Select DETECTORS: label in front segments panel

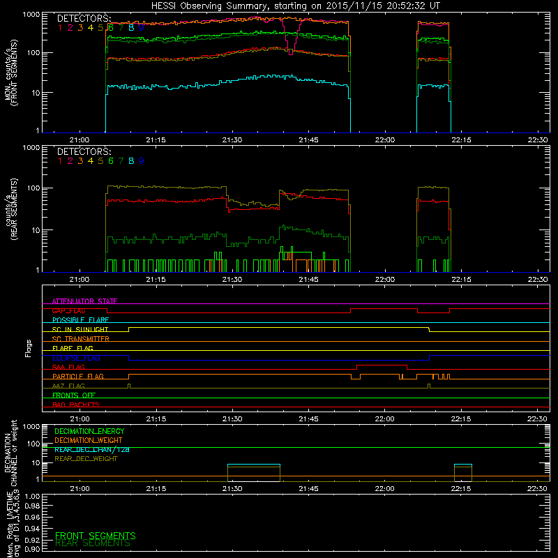[x=84, y=18]
